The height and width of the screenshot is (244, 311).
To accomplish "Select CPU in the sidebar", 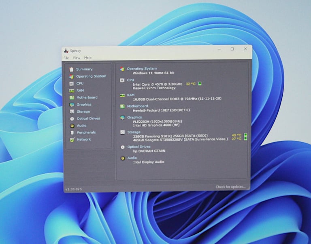I will pos(80,83).
